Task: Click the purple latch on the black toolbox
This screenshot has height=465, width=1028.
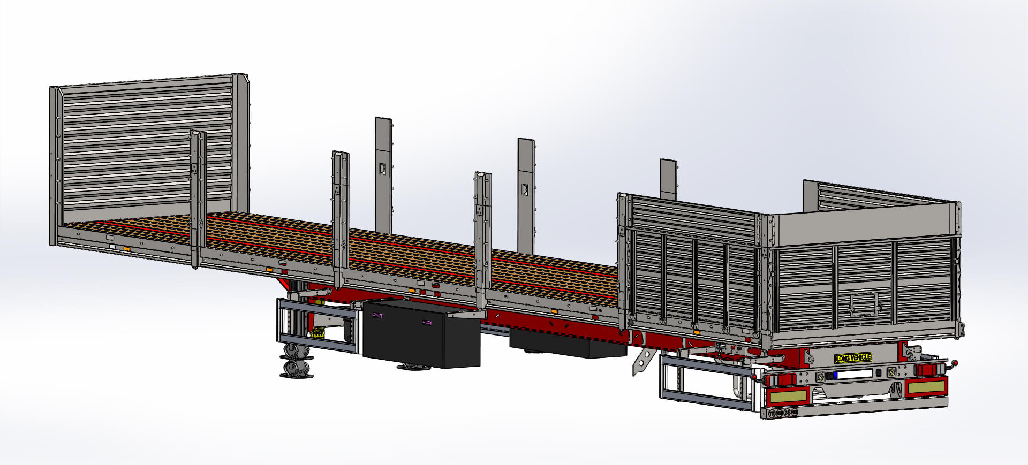Action: point(377,316)
